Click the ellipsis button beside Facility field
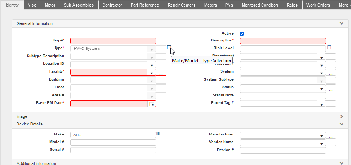The width and height of the screenshot is (351, 165). [x=161, y=72]
